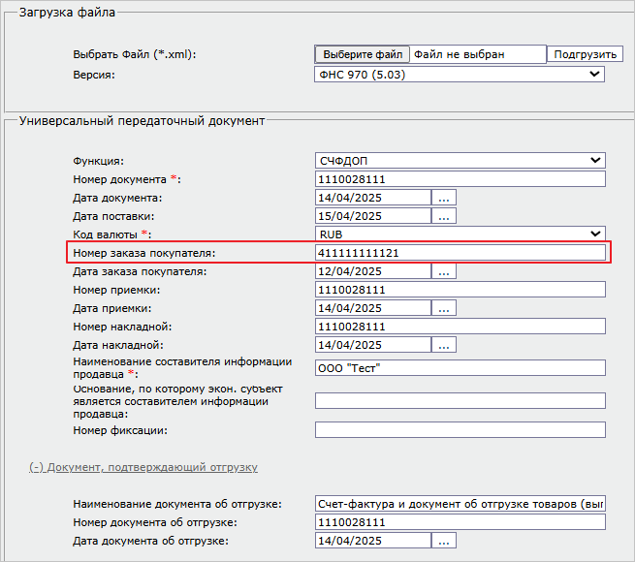This screenshot has width=635, height=562.
Task: Open date picker for Дата накладной
Action: click(x=444, y=346)
